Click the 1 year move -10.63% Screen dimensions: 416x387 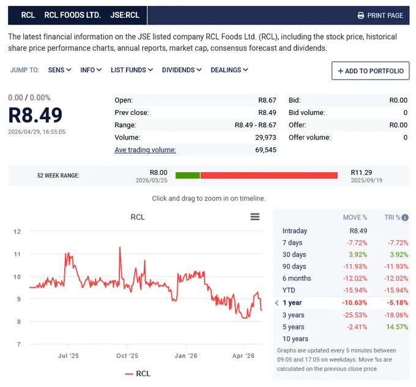(354, 303)
